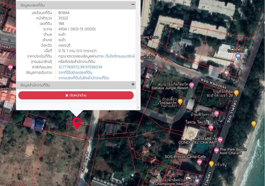Click the CATTAREYA Condotel hotel marker
265x186 pixels.
coord(220,140)
